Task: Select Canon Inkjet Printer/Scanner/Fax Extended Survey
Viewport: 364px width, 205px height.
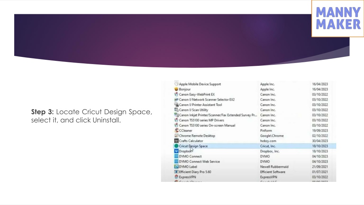Action: (218, 115)
